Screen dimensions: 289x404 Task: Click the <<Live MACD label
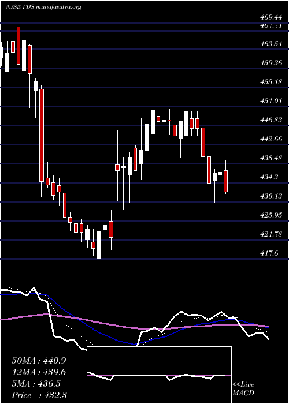pyautogui.click(x=243, y=389)
